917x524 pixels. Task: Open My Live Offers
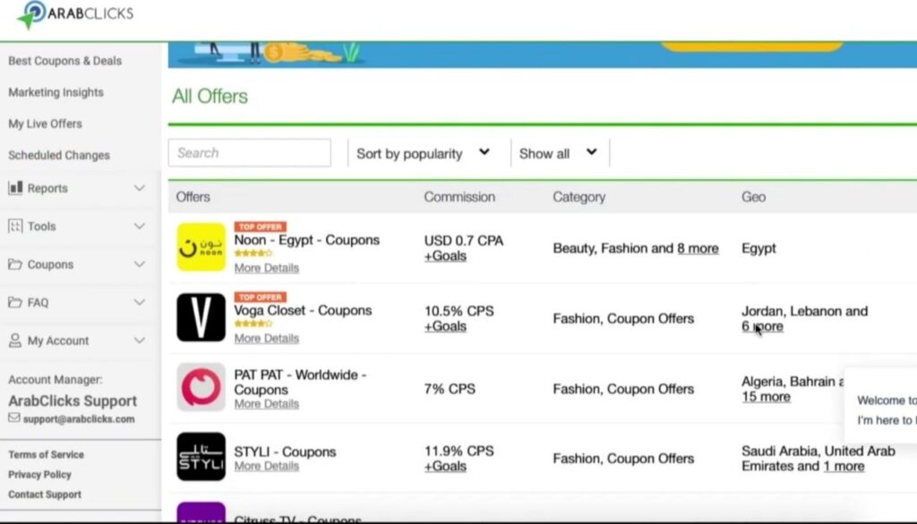(x=45, y=124)
